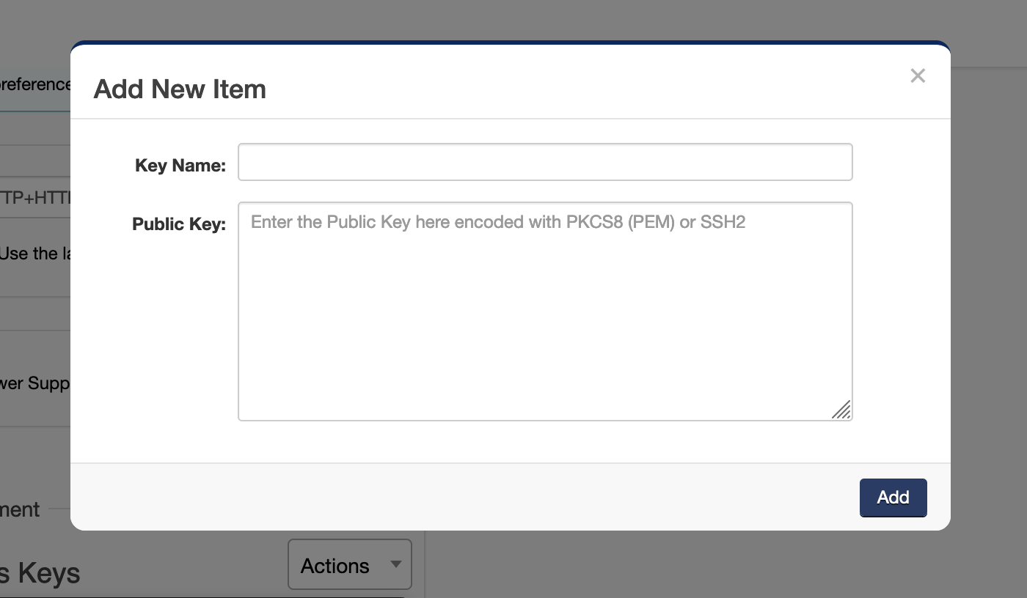
Task: Click the Public Key label
Action: pos(179,224)
